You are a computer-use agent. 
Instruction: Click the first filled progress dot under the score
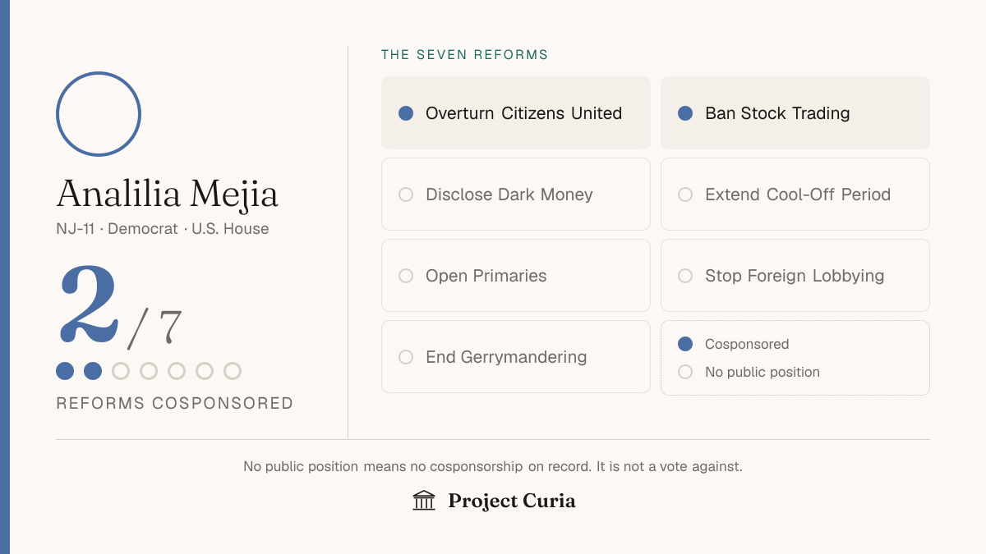pos(65,371)
